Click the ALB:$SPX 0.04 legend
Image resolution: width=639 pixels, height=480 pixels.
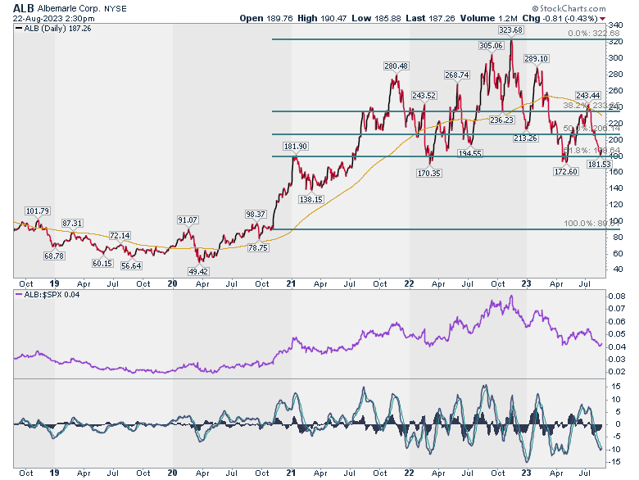pos(48,295)
